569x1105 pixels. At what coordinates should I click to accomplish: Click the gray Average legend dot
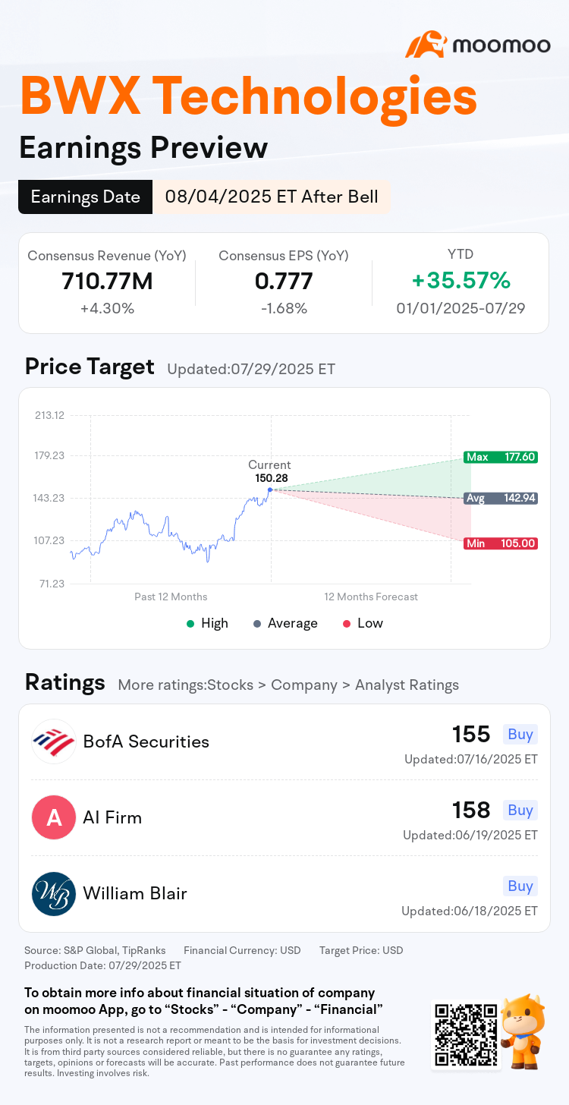(256, 624)
